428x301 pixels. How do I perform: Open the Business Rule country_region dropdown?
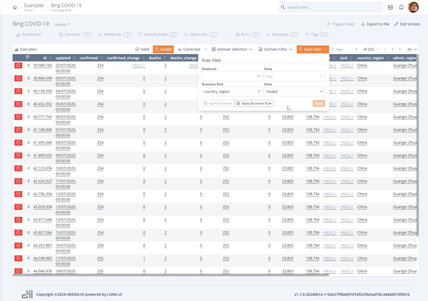tap(232, 91)
